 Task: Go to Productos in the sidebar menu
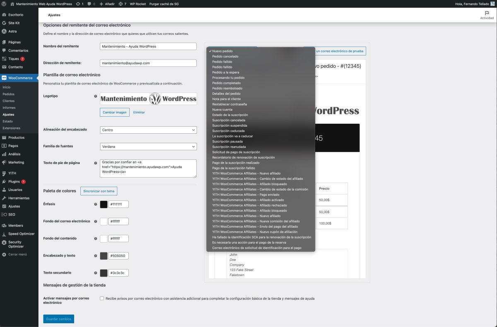tap(16, 137)
